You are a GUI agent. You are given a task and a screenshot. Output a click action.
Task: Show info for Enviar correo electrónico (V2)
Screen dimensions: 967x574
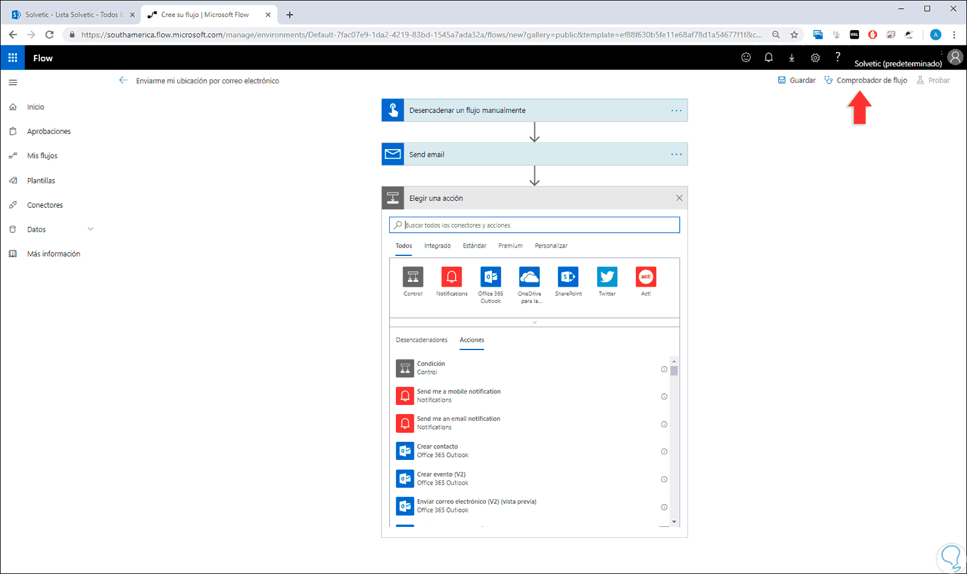click(664, 507)
